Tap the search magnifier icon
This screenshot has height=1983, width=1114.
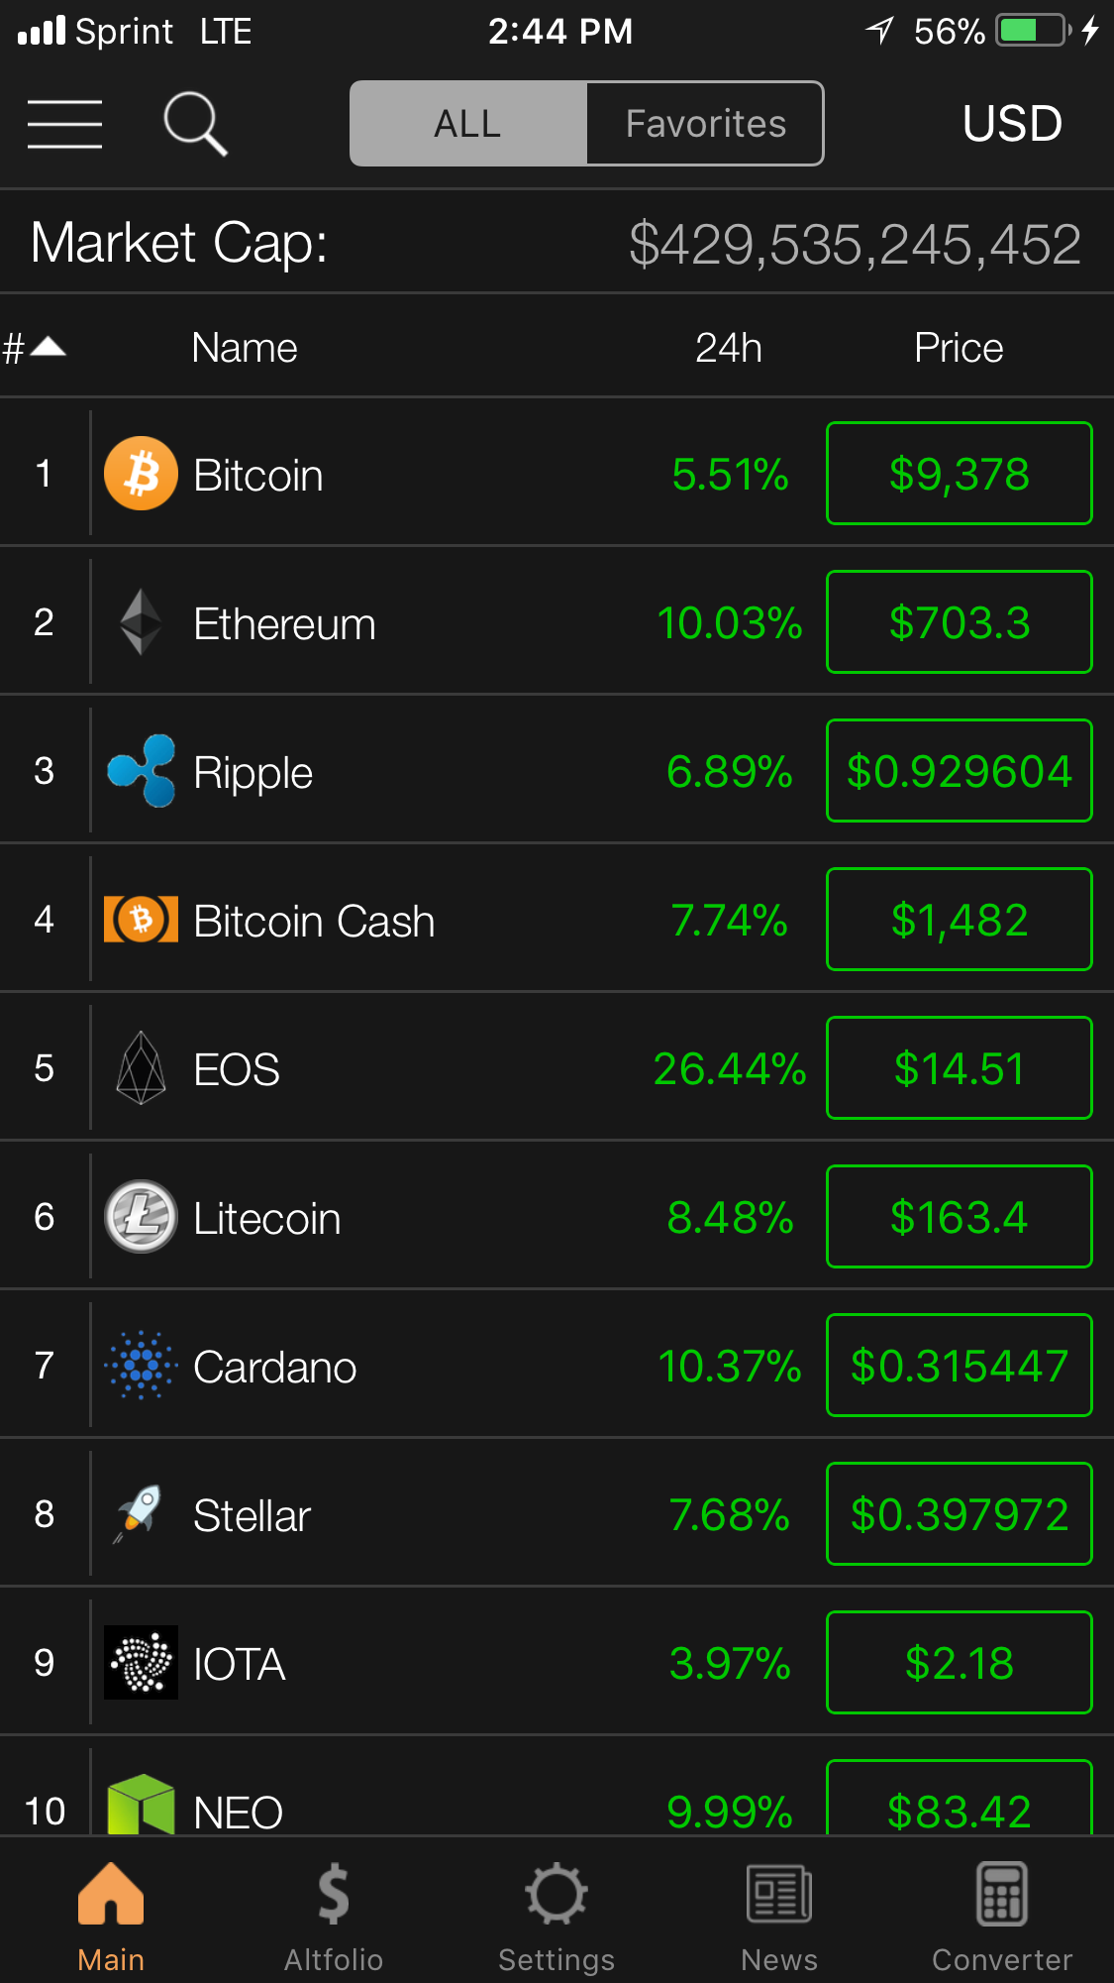pos(194,124)
